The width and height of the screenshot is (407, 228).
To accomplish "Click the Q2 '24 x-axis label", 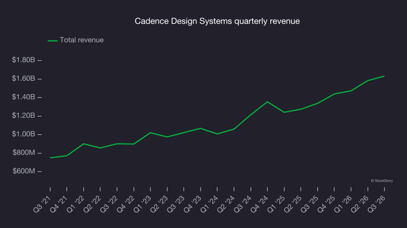I will click(x=226, y=204).
